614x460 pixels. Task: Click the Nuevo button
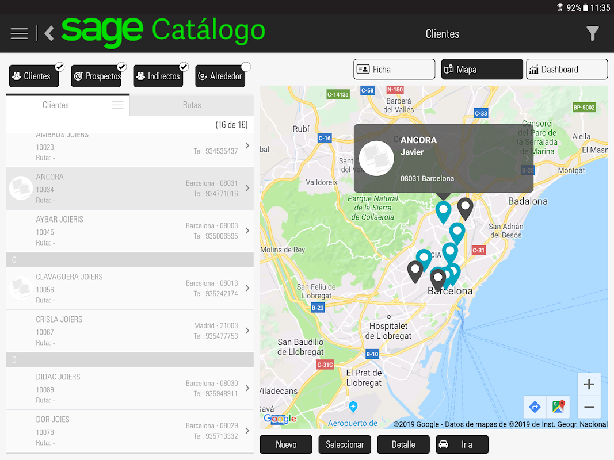click(286, 444)
